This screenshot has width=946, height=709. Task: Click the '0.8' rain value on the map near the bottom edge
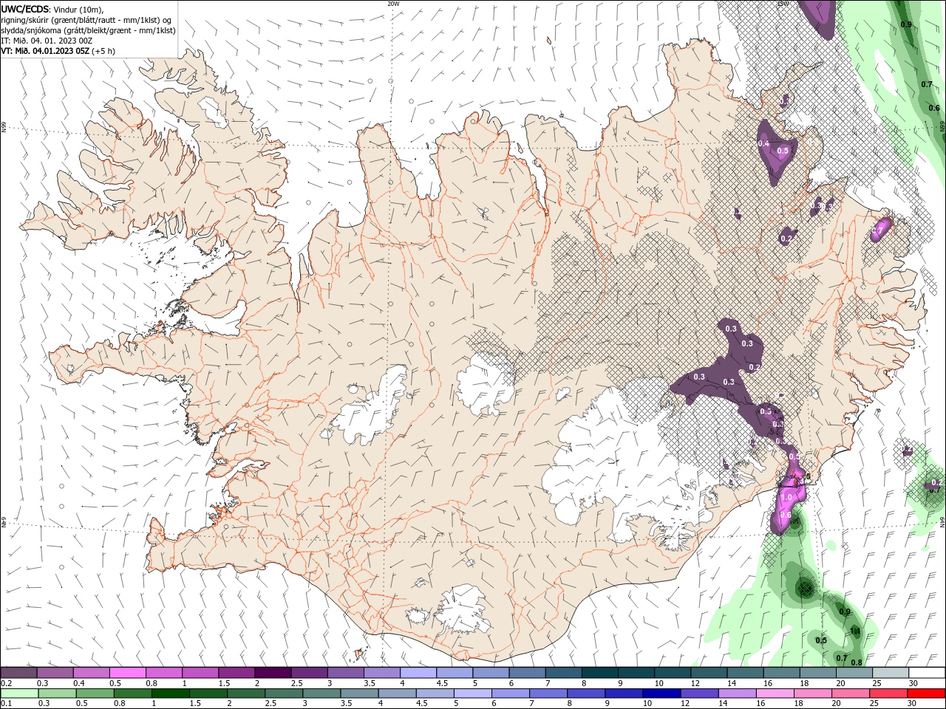click(x=857, y=662)
